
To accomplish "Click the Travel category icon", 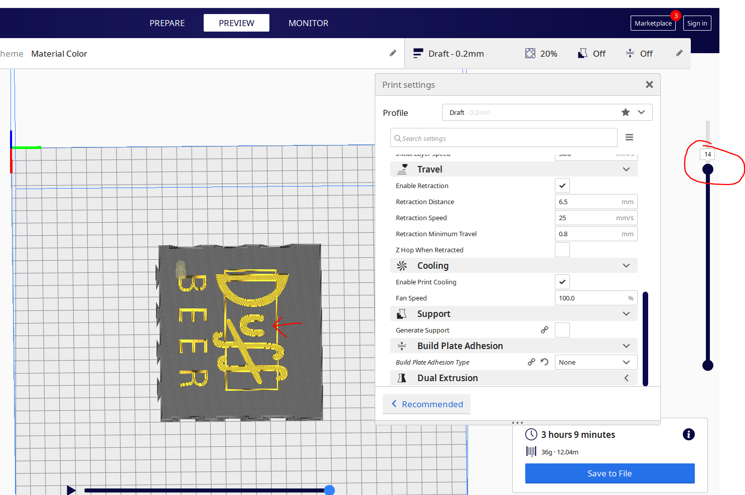I will (402, 170).
